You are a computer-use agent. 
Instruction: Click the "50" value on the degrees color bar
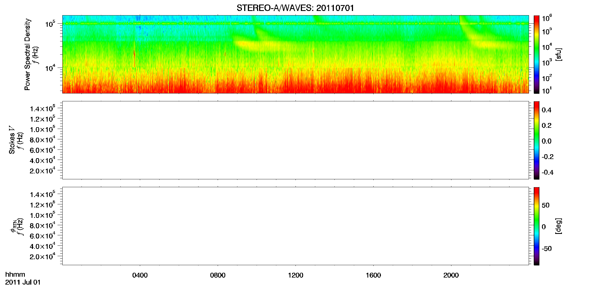(546, 205)
